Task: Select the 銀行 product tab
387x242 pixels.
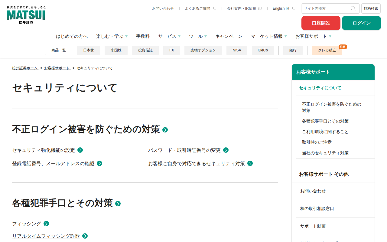Action: [x=293, y=50]
